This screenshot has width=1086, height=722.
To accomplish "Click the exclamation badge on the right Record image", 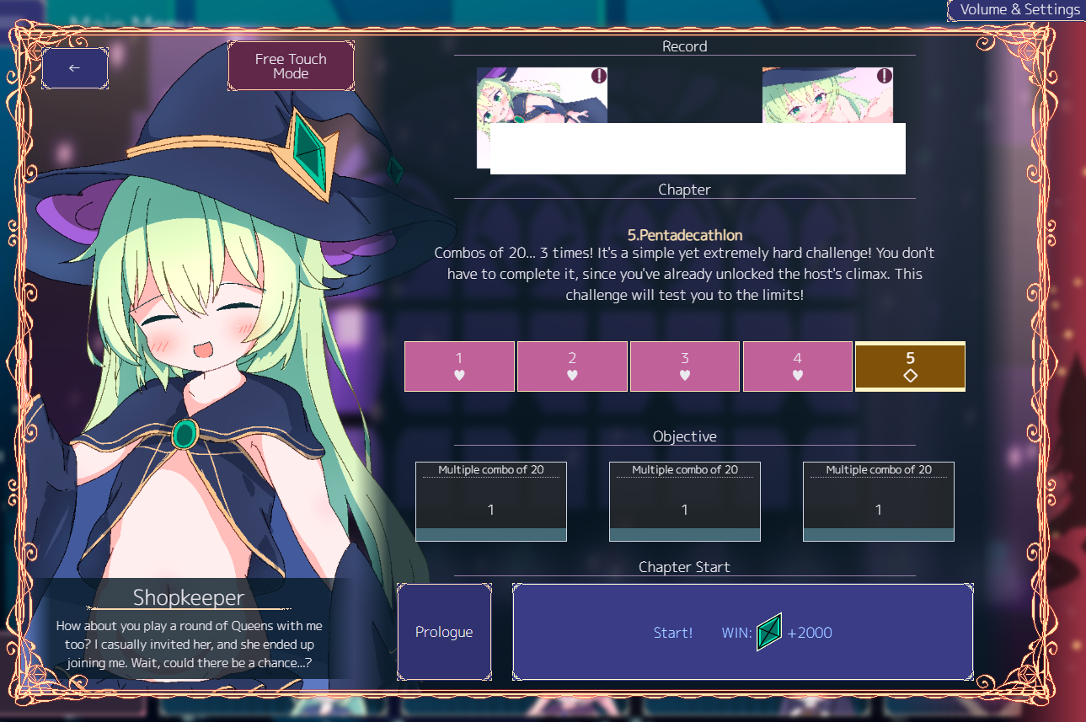I will tap(884, 76).
